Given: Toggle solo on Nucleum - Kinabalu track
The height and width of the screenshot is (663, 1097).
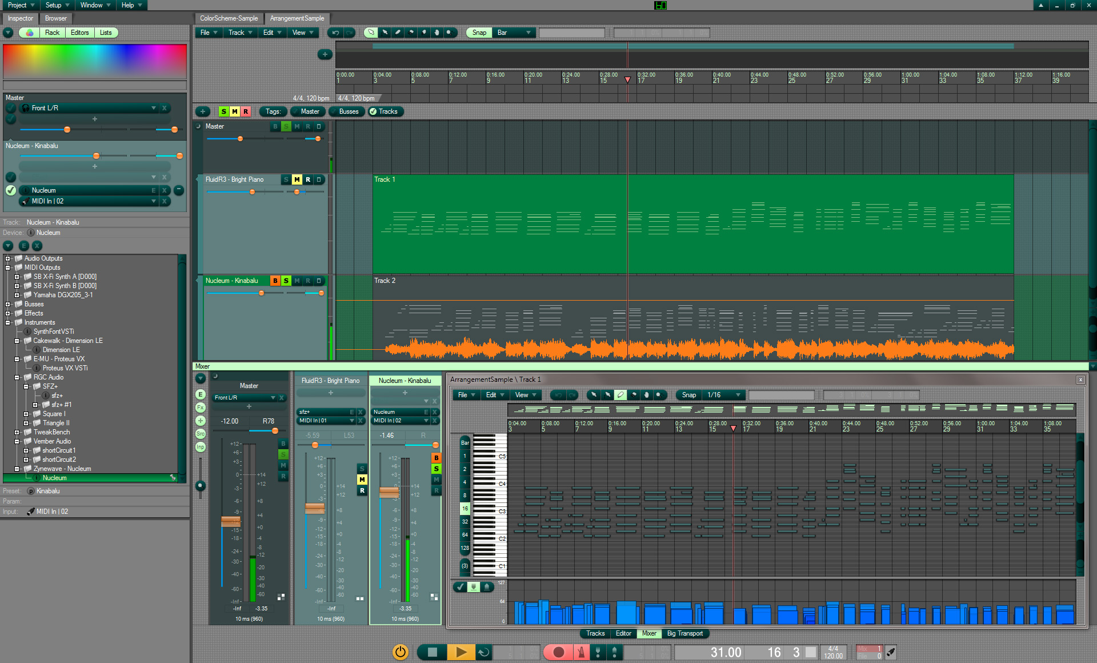Looking at the screenshot, I should click(x=286, y=281).
